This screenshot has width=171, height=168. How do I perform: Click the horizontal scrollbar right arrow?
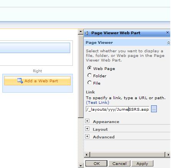point(168,155)
